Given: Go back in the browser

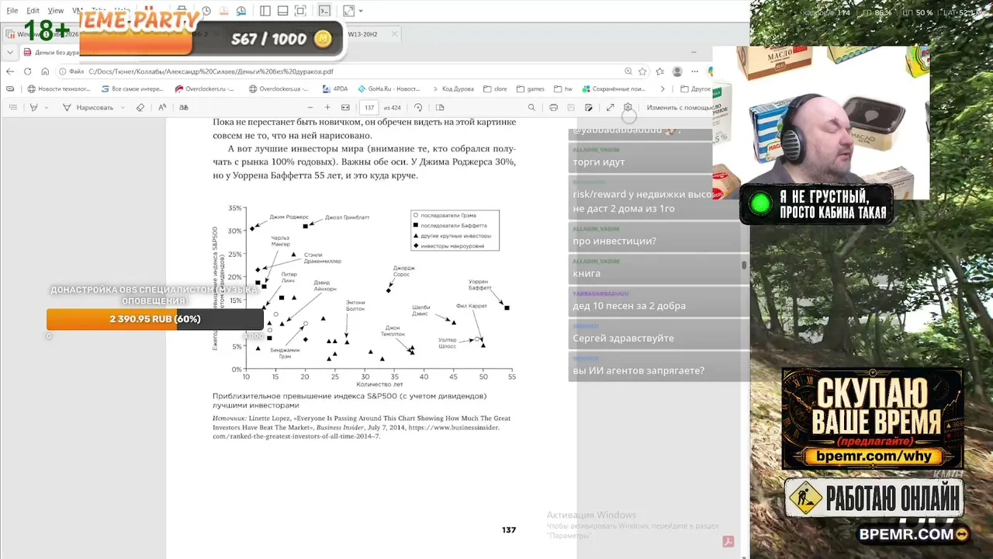Looking at the screenshot, I should [10, 71].
